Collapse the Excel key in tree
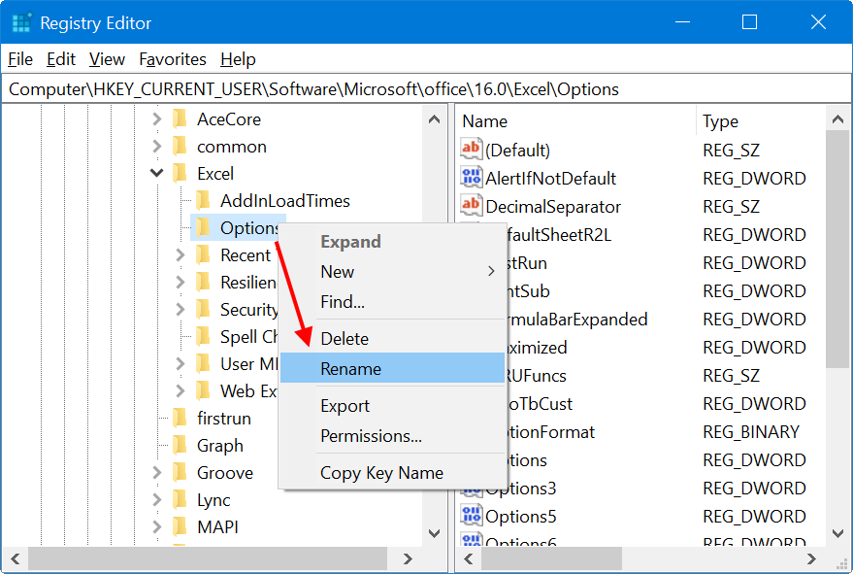 [x=157, y=174]
